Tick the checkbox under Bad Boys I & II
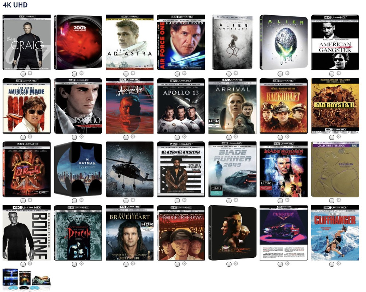Screen dimensions: 366x292 coord(332,137)
